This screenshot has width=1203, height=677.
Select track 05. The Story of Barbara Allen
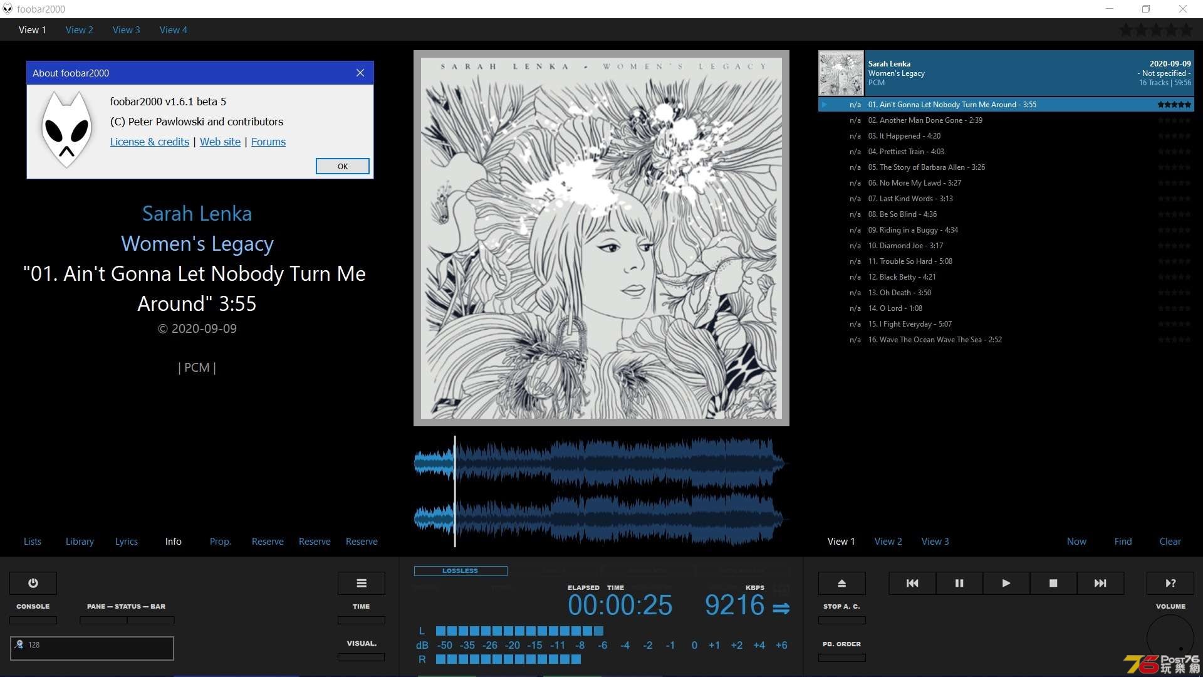click(x=1006, y=167)
